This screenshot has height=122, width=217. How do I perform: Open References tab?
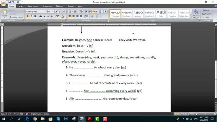(47, 6)
